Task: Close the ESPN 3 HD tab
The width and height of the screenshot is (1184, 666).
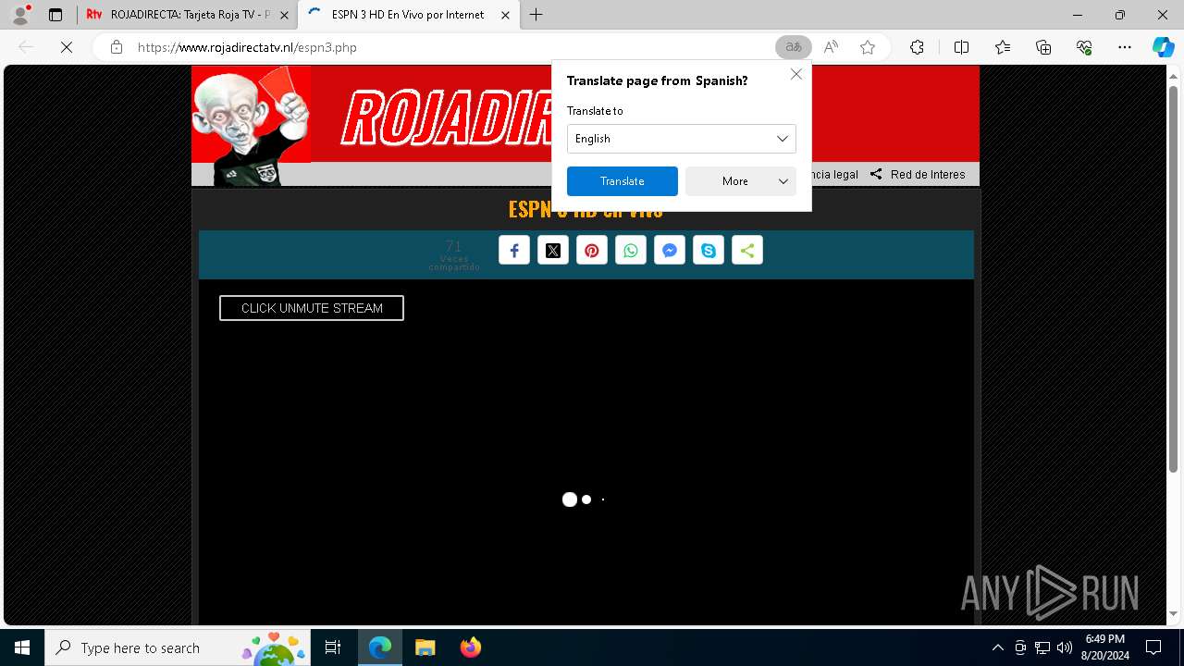Action: [x=505, y=15]
